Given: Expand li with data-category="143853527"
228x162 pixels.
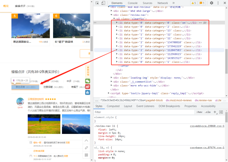Looking at the screenshot, I should pyautogui.click(x=117, y=58).
